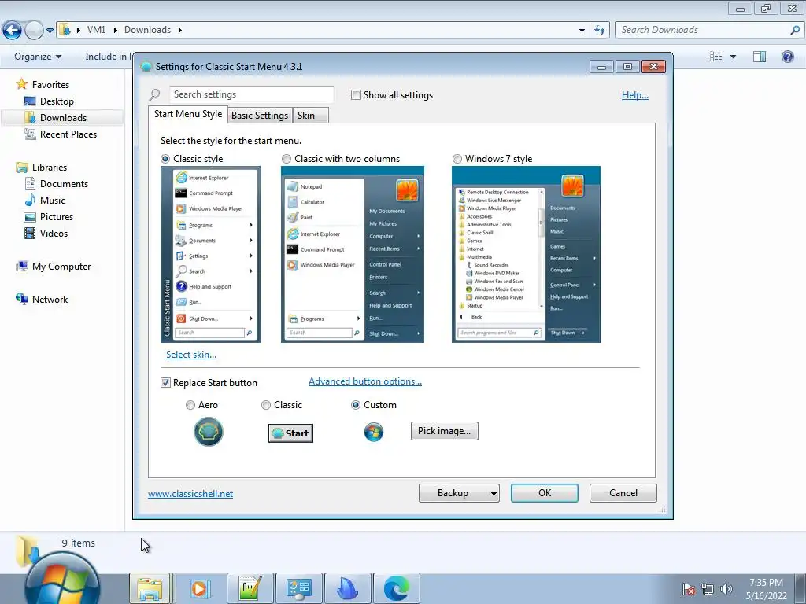Select the Windows 7 style option
This screenshot has width=806, height=604.
coord(457,159)
